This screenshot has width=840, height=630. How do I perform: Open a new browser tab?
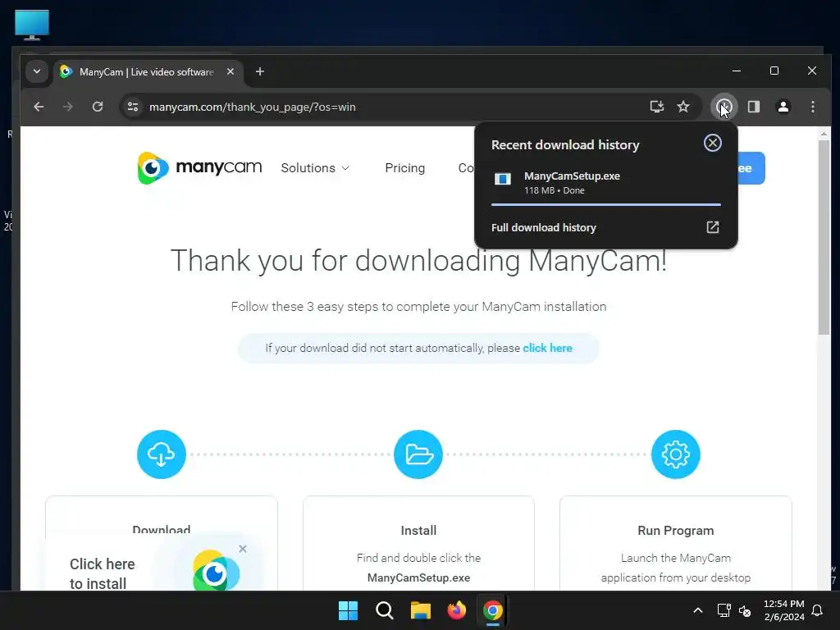260,71
